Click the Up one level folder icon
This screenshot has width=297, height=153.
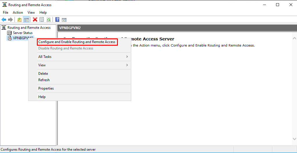click(19, 19)
